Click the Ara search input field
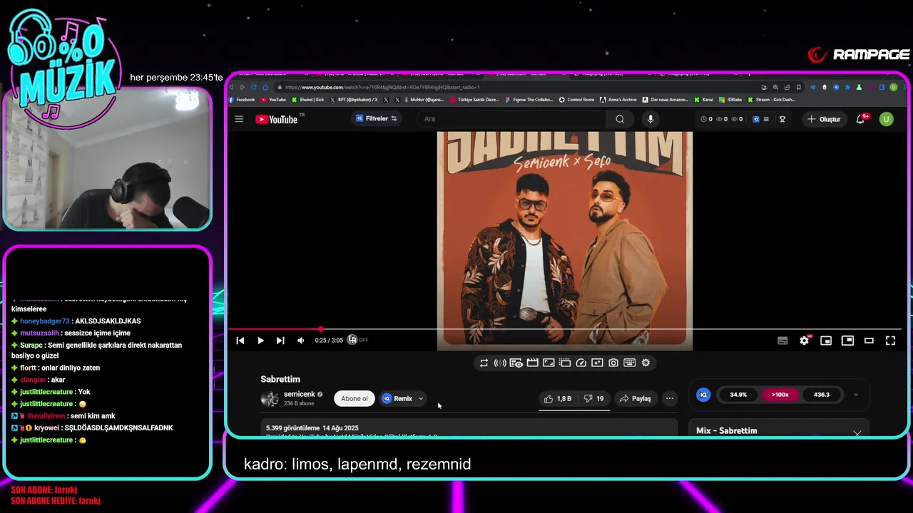913x513 pixels. (x=511, y=119)
